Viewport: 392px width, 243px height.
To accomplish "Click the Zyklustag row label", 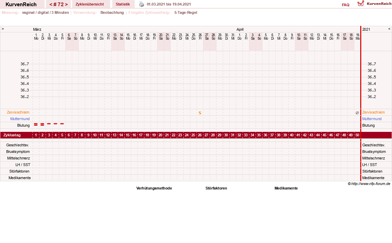I will [x=12, y=135].
